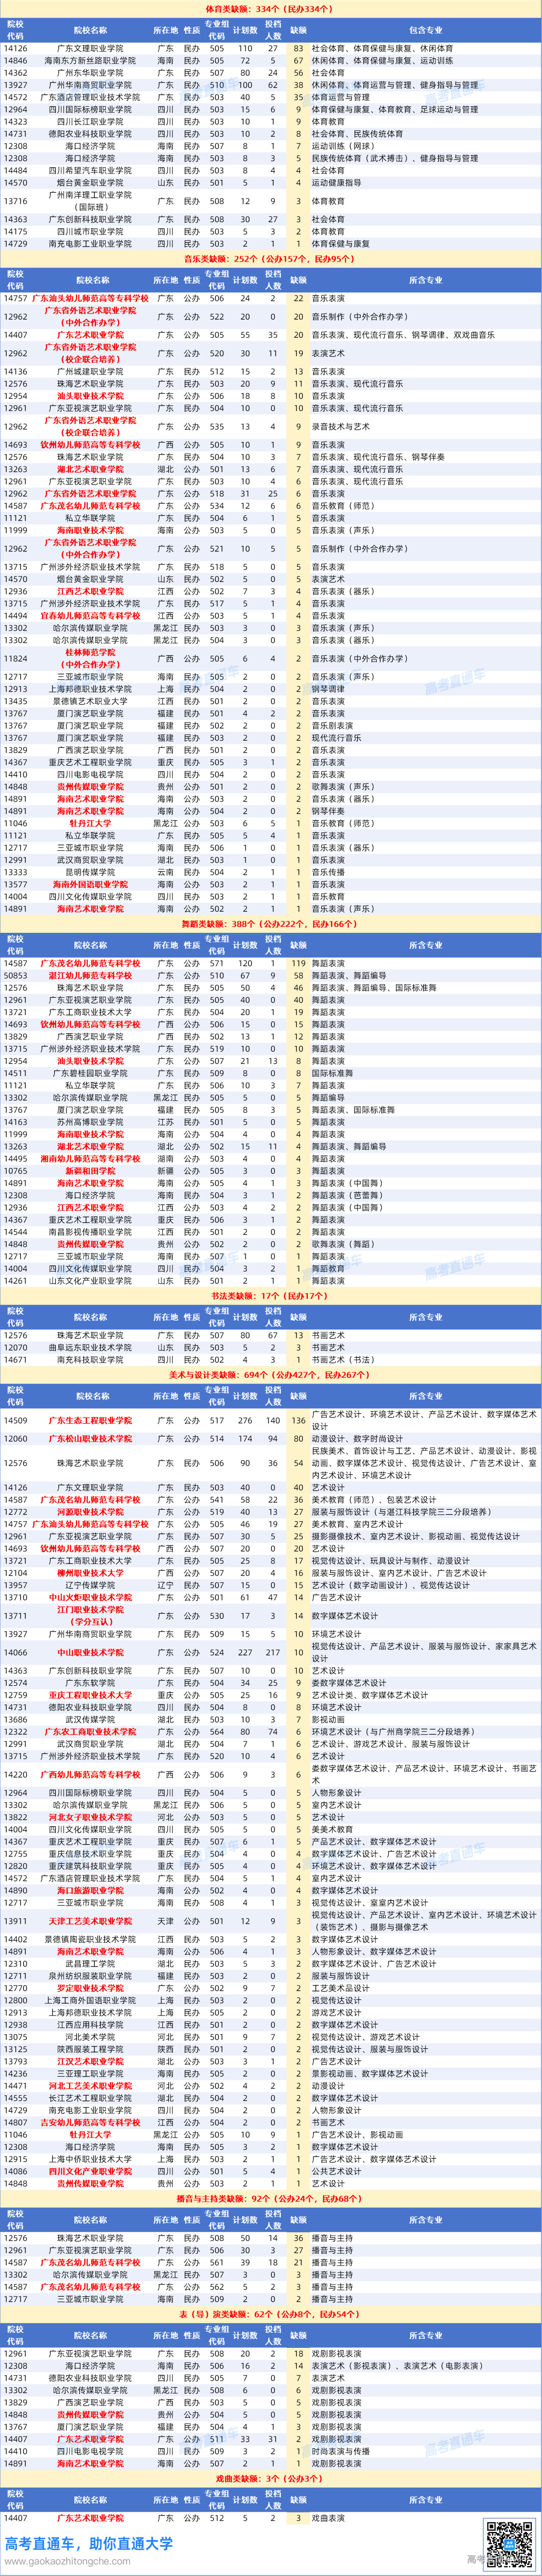Click 江门职业技术学院（学分互认） row
Image resolution: width=542 pixels, height=2576 pixels.
pos(270,1615)
